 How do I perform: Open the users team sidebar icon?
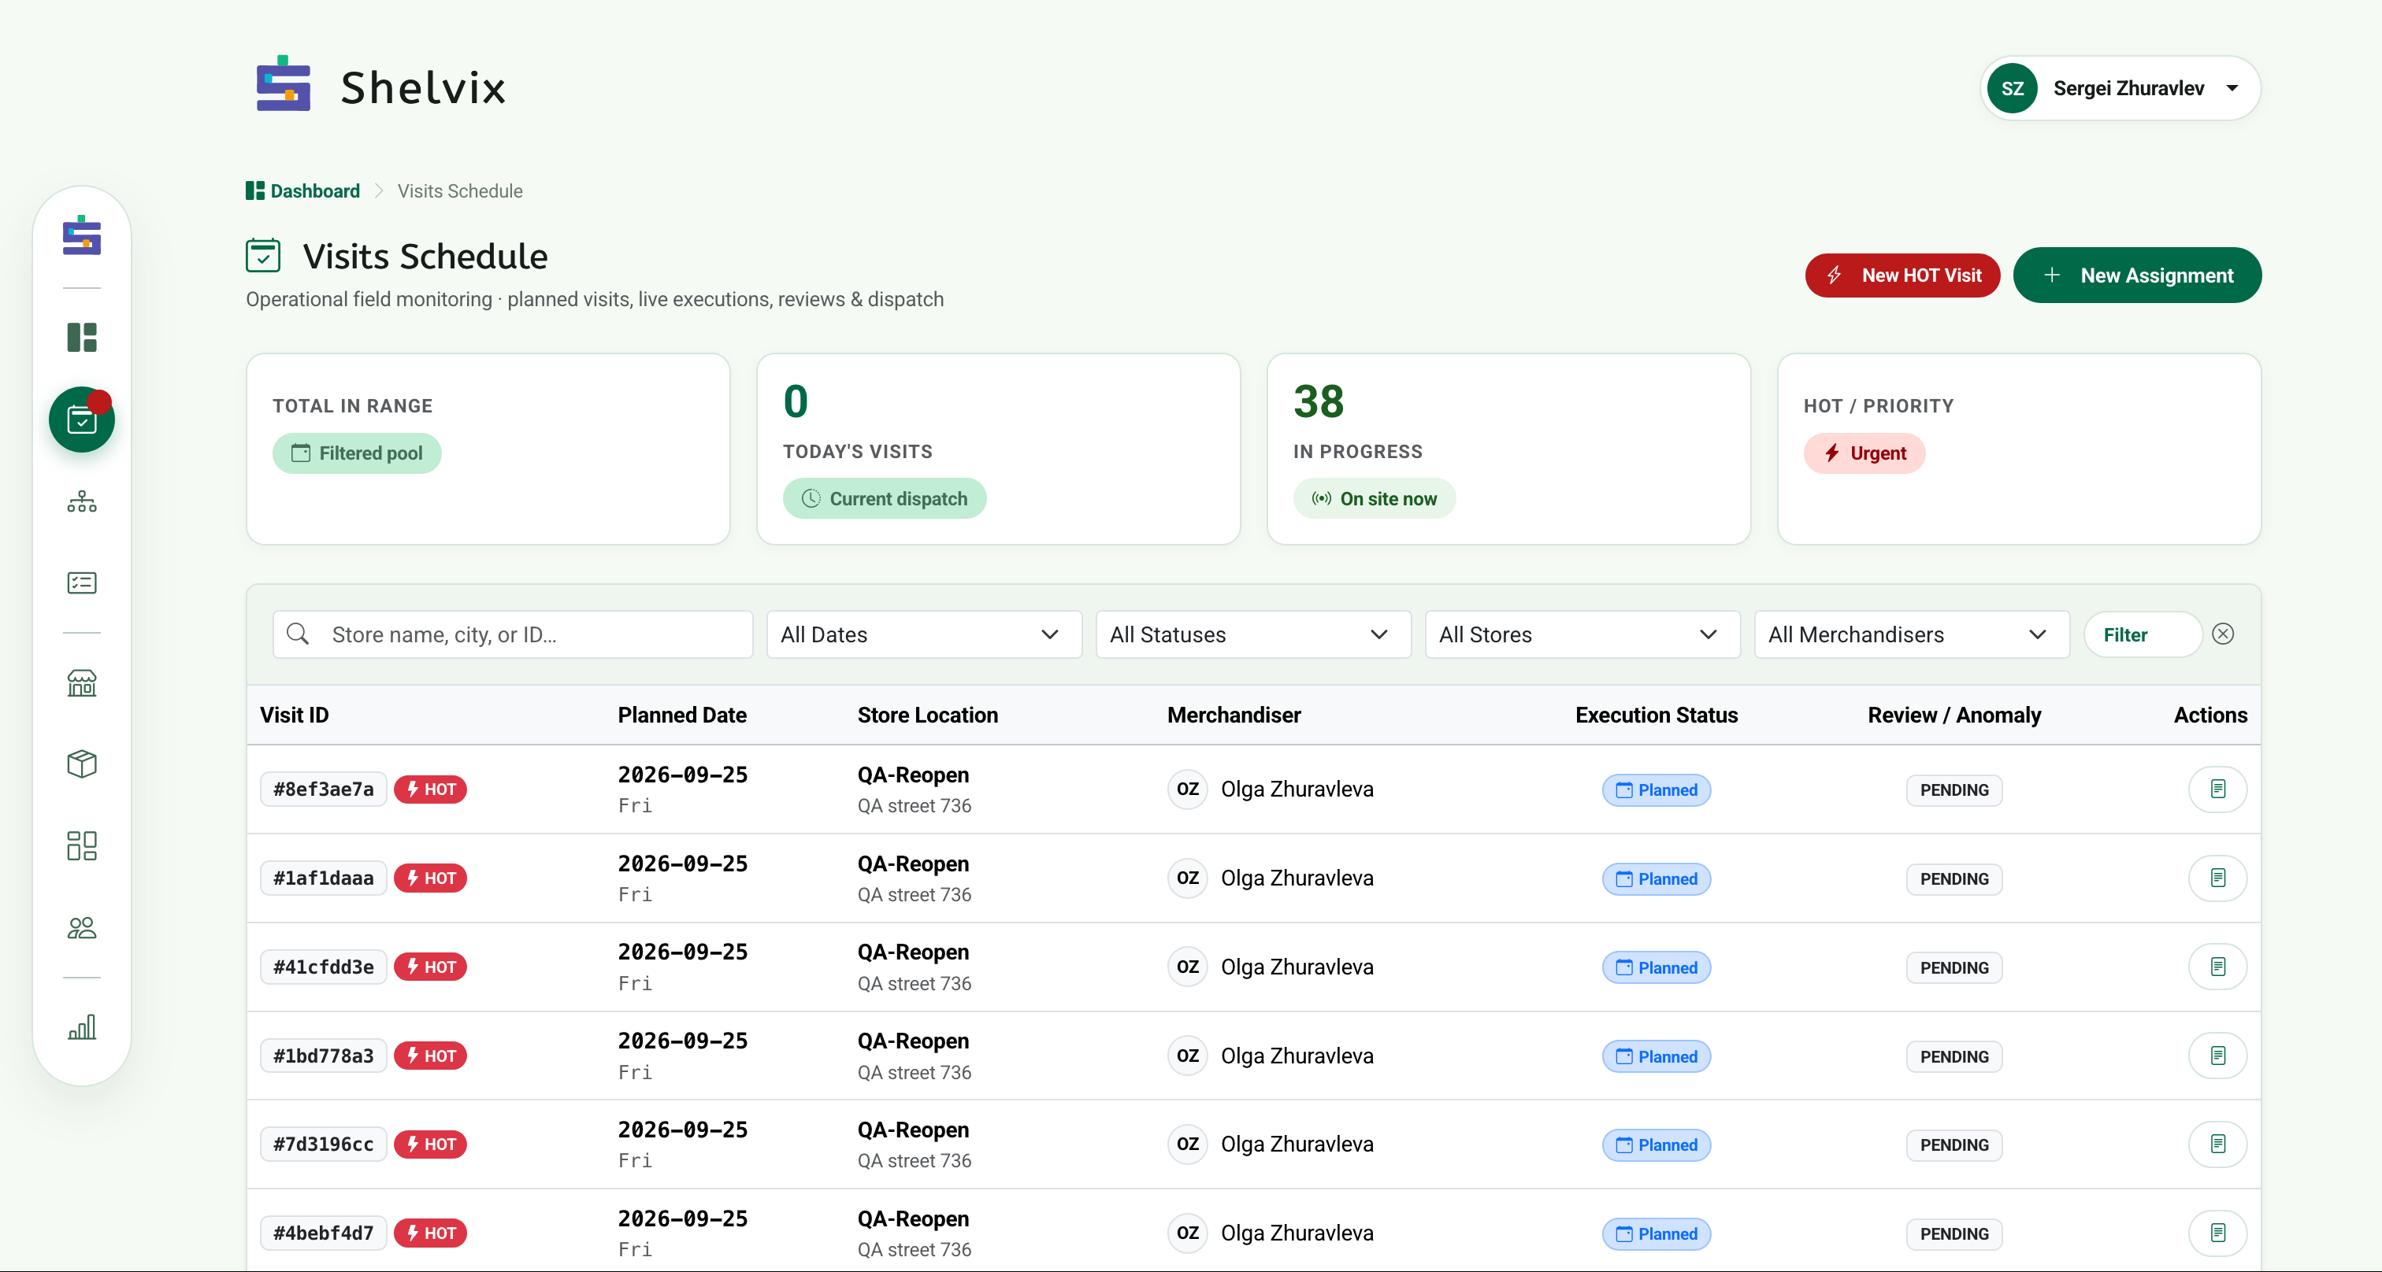click(81, 927)
